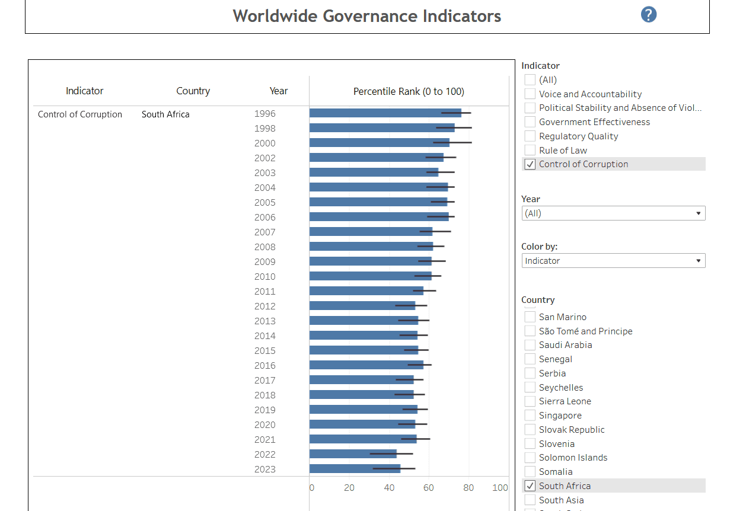Toggle the Regulatory Quality checkbox
The height and width of the screenshot is (511, 746).
click(530, 136)
